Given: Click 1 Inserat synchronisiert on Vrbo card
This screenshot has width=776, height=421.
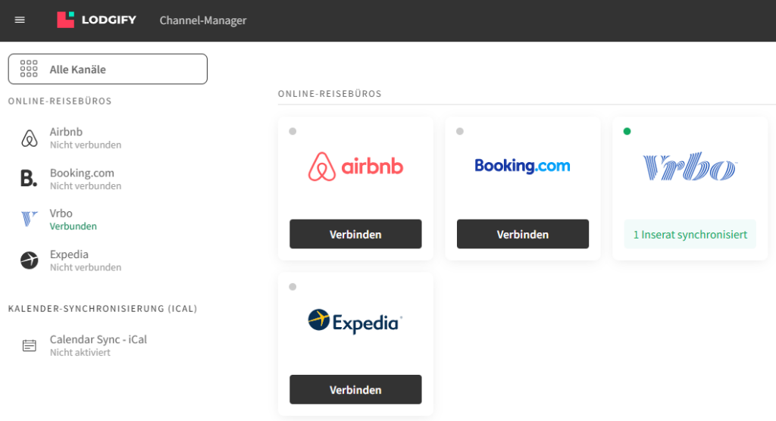Looking at the screenshot, I should [x=690, y=235].
